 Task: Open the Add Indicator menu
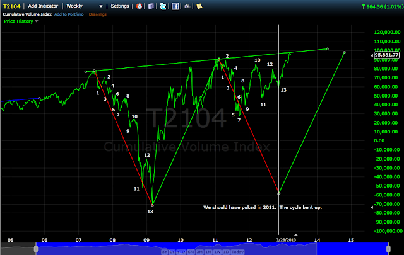point(43,6)
